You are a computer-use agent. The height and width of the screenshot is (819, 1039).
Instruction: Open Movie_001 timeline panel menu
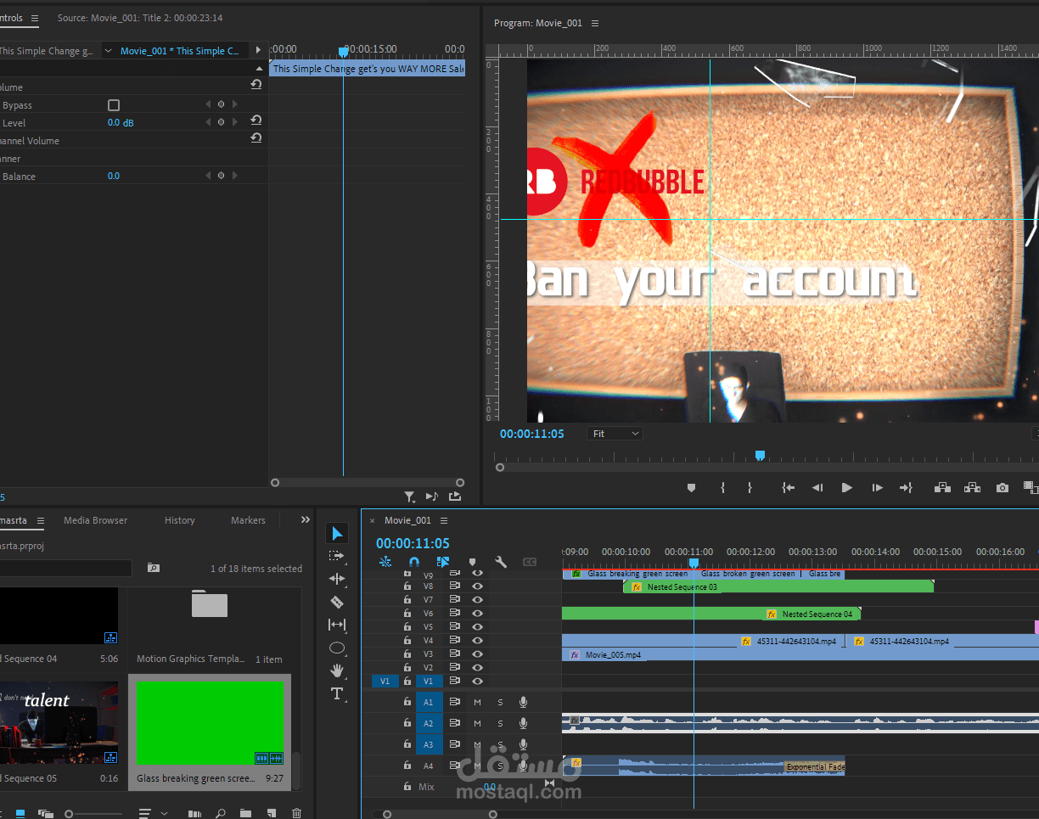coord(443,520)
